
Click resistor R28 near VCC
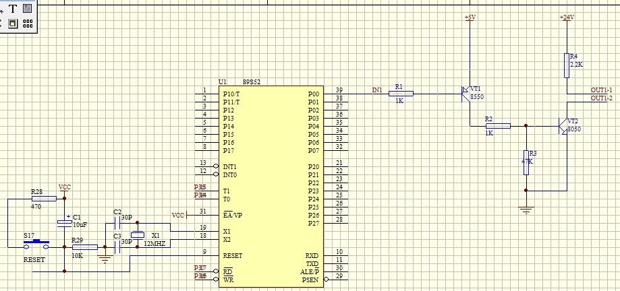(36, 199)
